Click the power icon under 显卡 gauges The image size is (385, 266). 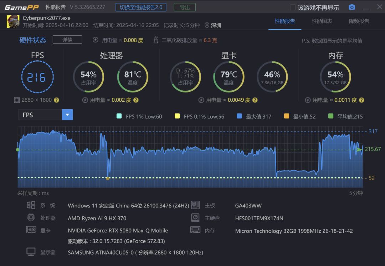pyautogui.click(x=201, y=100)
